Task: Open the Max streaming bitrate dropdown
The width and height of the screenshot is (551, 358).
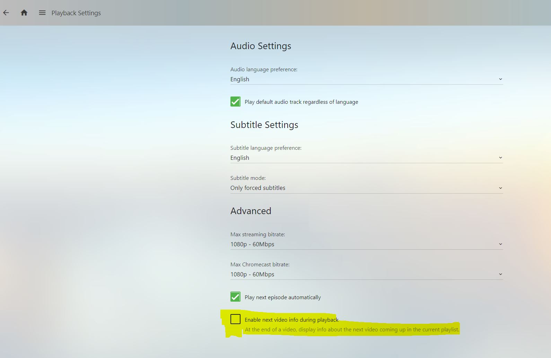Action: (367, 244)
